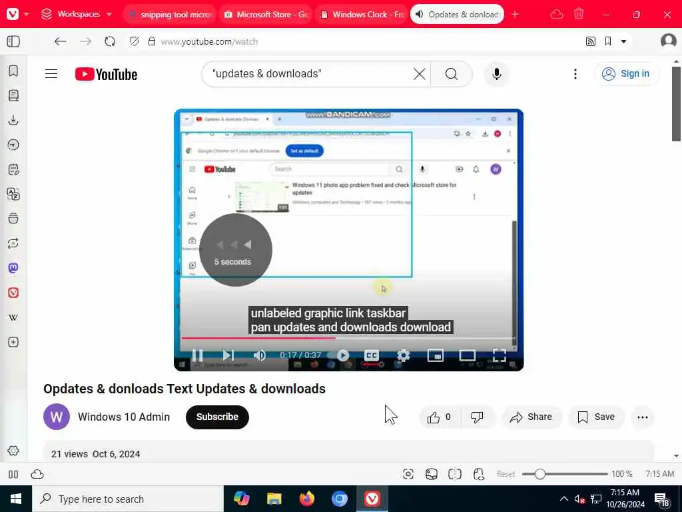
Task: Clear the YouTube search query
Action: click(420, 74)
